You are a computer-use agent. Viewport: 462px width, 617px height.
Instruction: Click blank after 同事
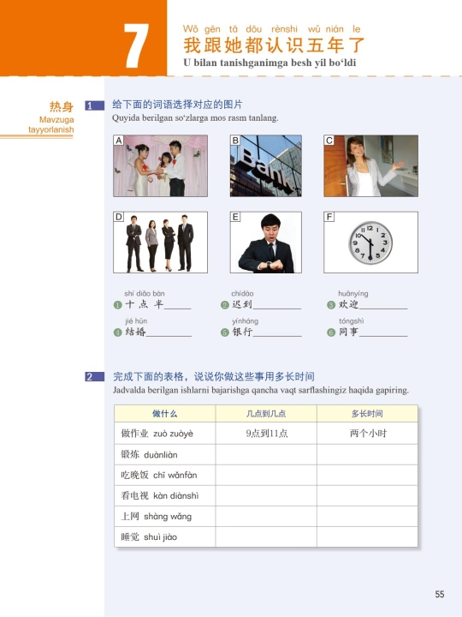[383, 332]
